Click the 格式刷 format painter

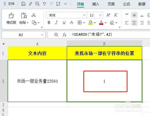click(11, 18)
